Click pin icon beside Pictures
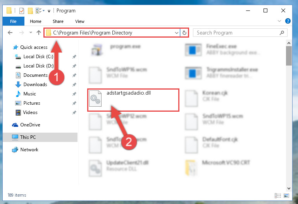Viewport: 298px width, 204px height. click(x=74, y=103)
